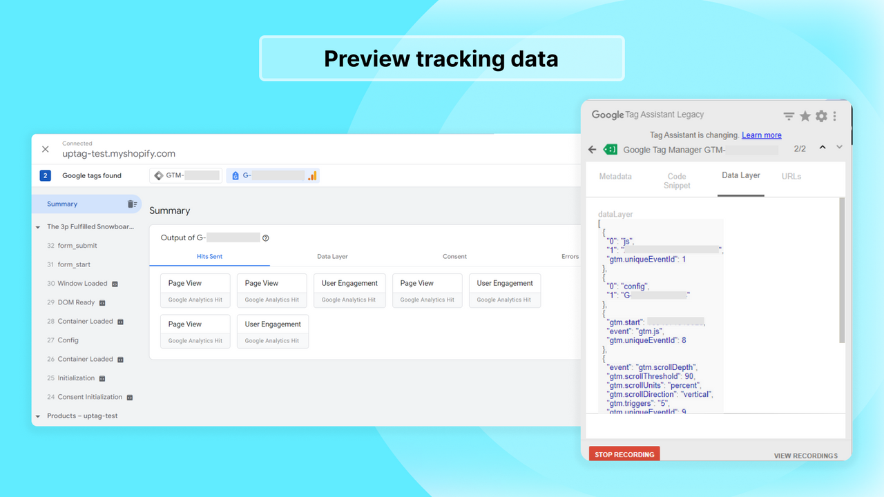Select event 31 form_start
Viewport: 884px width, 497px height.
click(69, 264)
